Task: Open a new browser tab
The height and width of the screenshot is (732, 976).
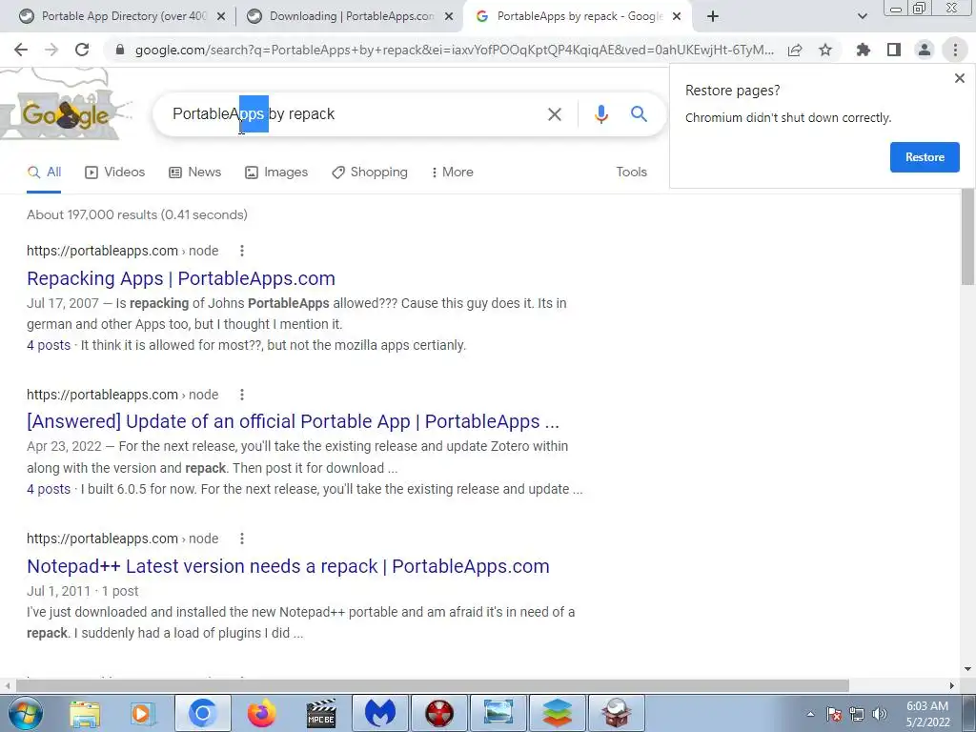Action: point(713,16)
